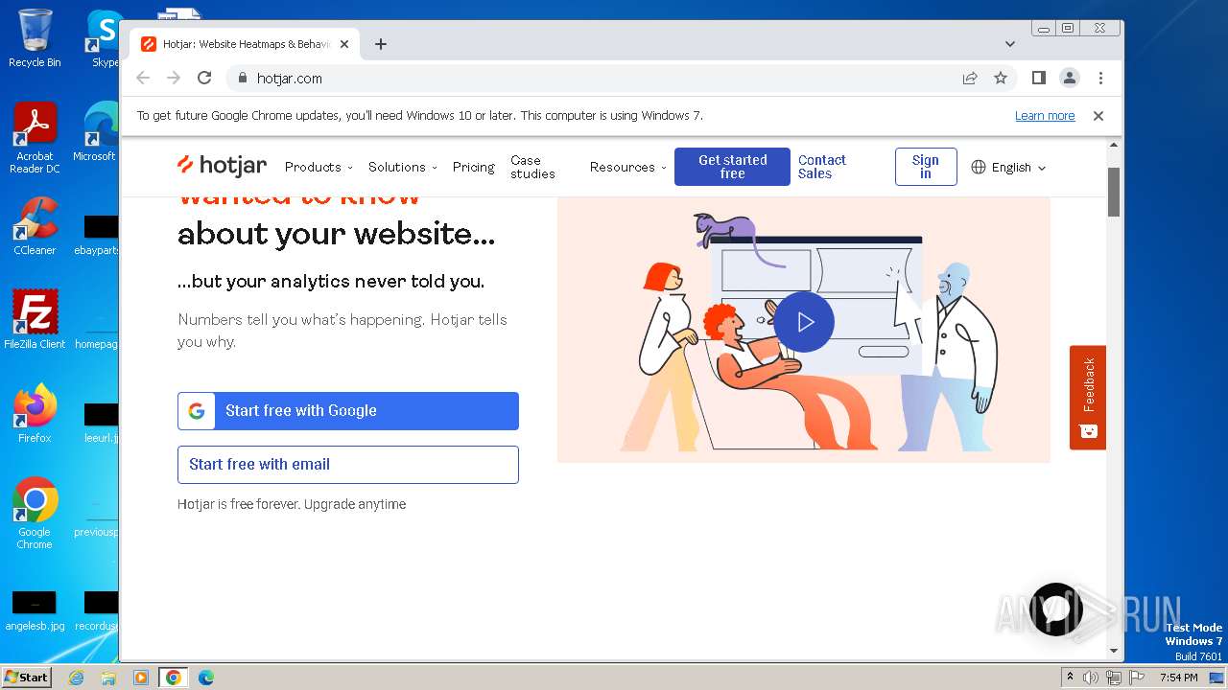Go back using the browser back arrow
Image resolution: width=1228 pixels, height=690 pixels.
143,78
